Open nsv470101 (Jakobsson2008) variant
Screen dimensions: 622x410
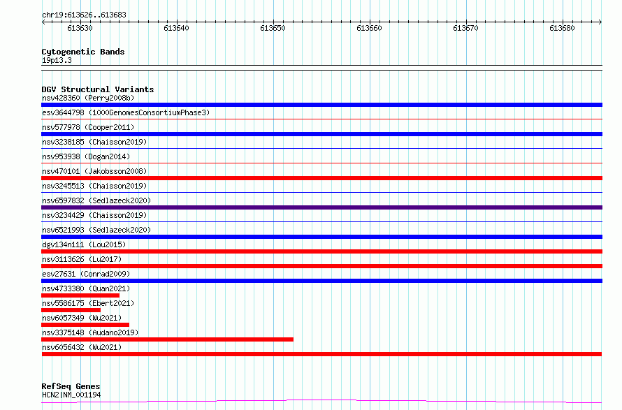94,171
